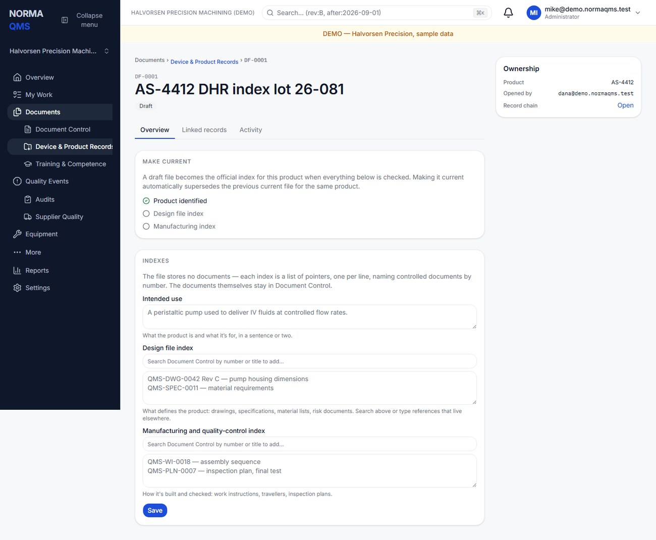Click the MI user avatar
Image resolution: width=656 pixels, height=540 pixels.
click(x=533, y=13)
